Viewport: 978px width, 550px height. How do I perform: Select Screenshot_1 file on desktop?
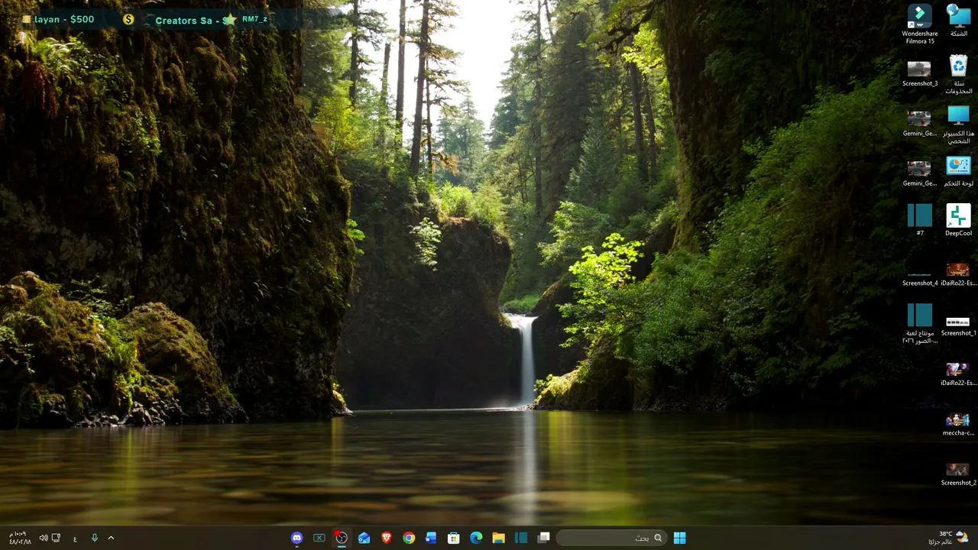(958, 326)
